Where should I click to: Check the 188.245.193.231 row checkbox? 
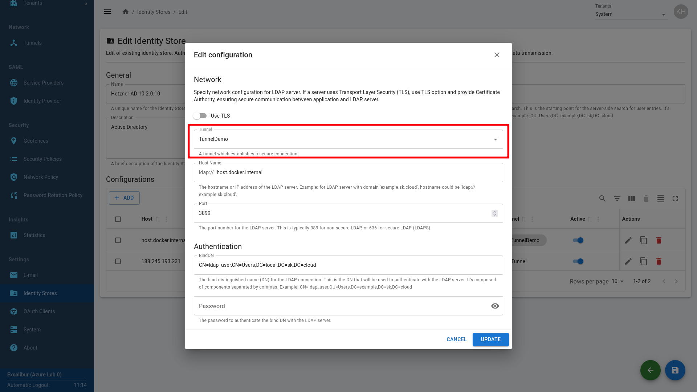pyautogui.click(x=118, y=261)
